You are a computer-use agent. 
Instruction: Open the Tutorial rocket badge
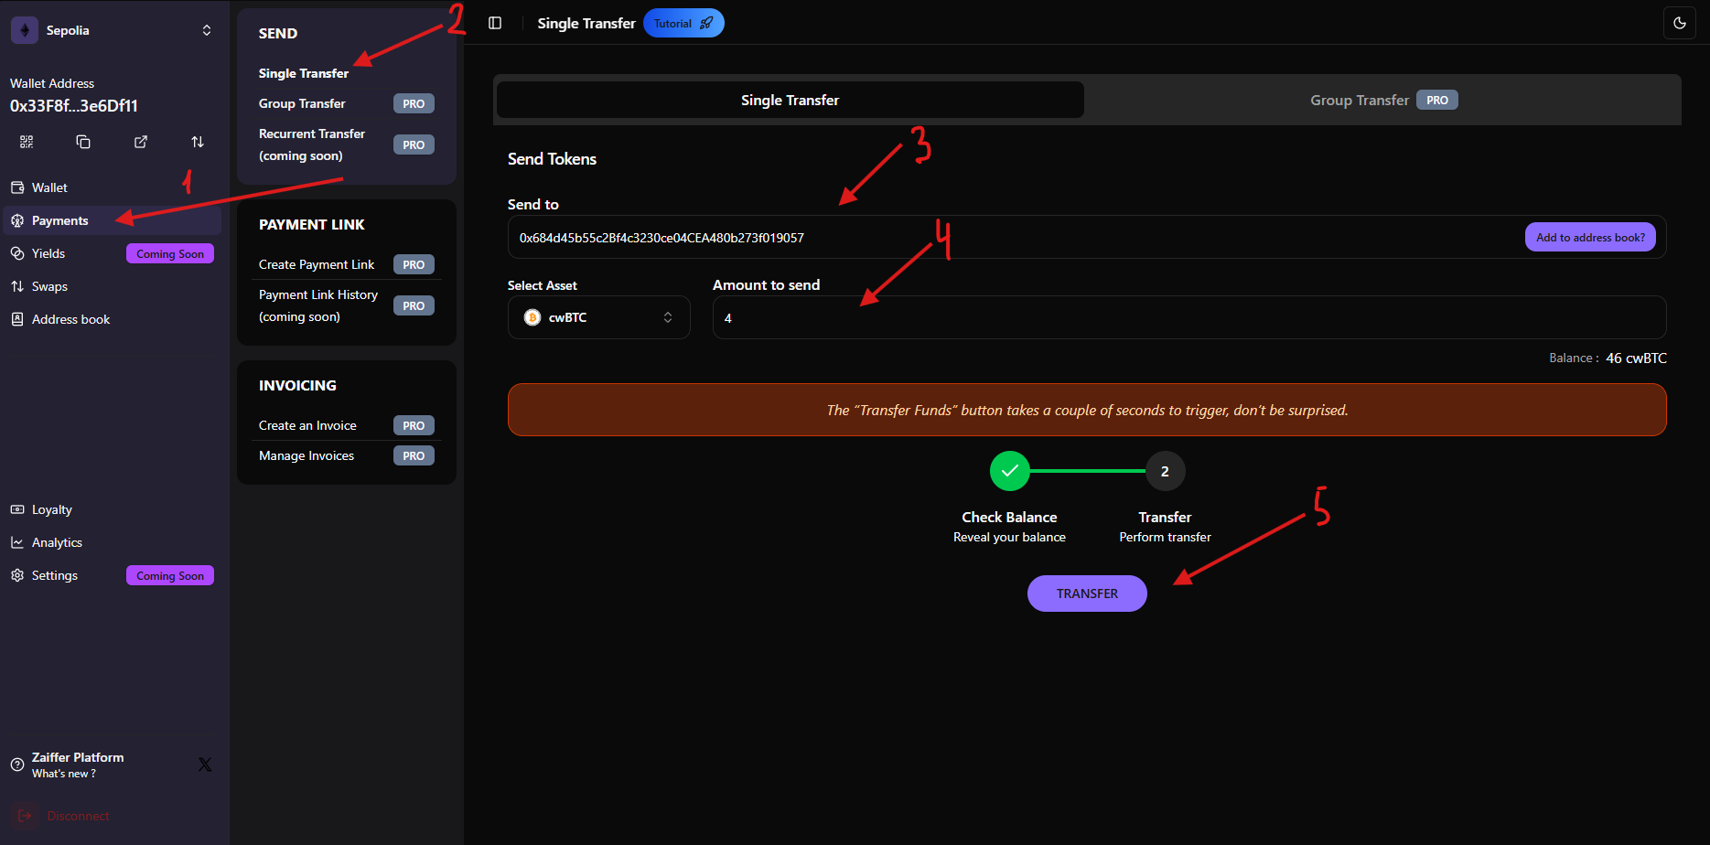(683, 23)
